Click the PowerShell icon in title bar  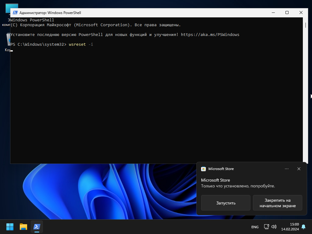pyautogui.click(x=15, y=13)
